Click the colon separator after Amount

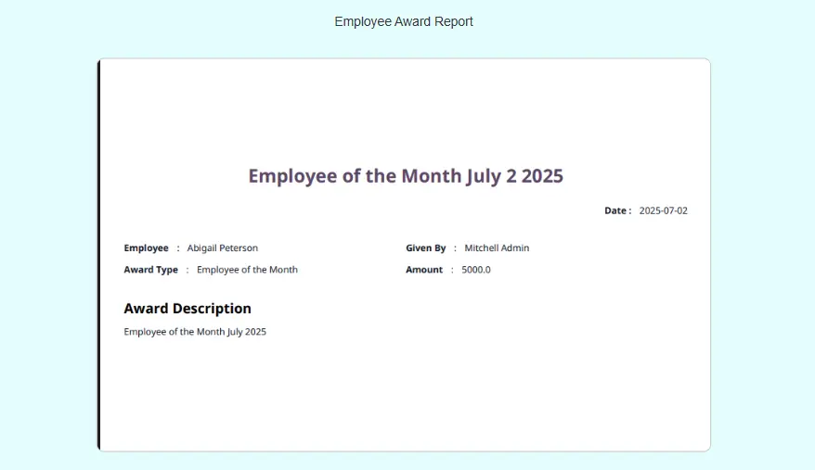[452, 270]
